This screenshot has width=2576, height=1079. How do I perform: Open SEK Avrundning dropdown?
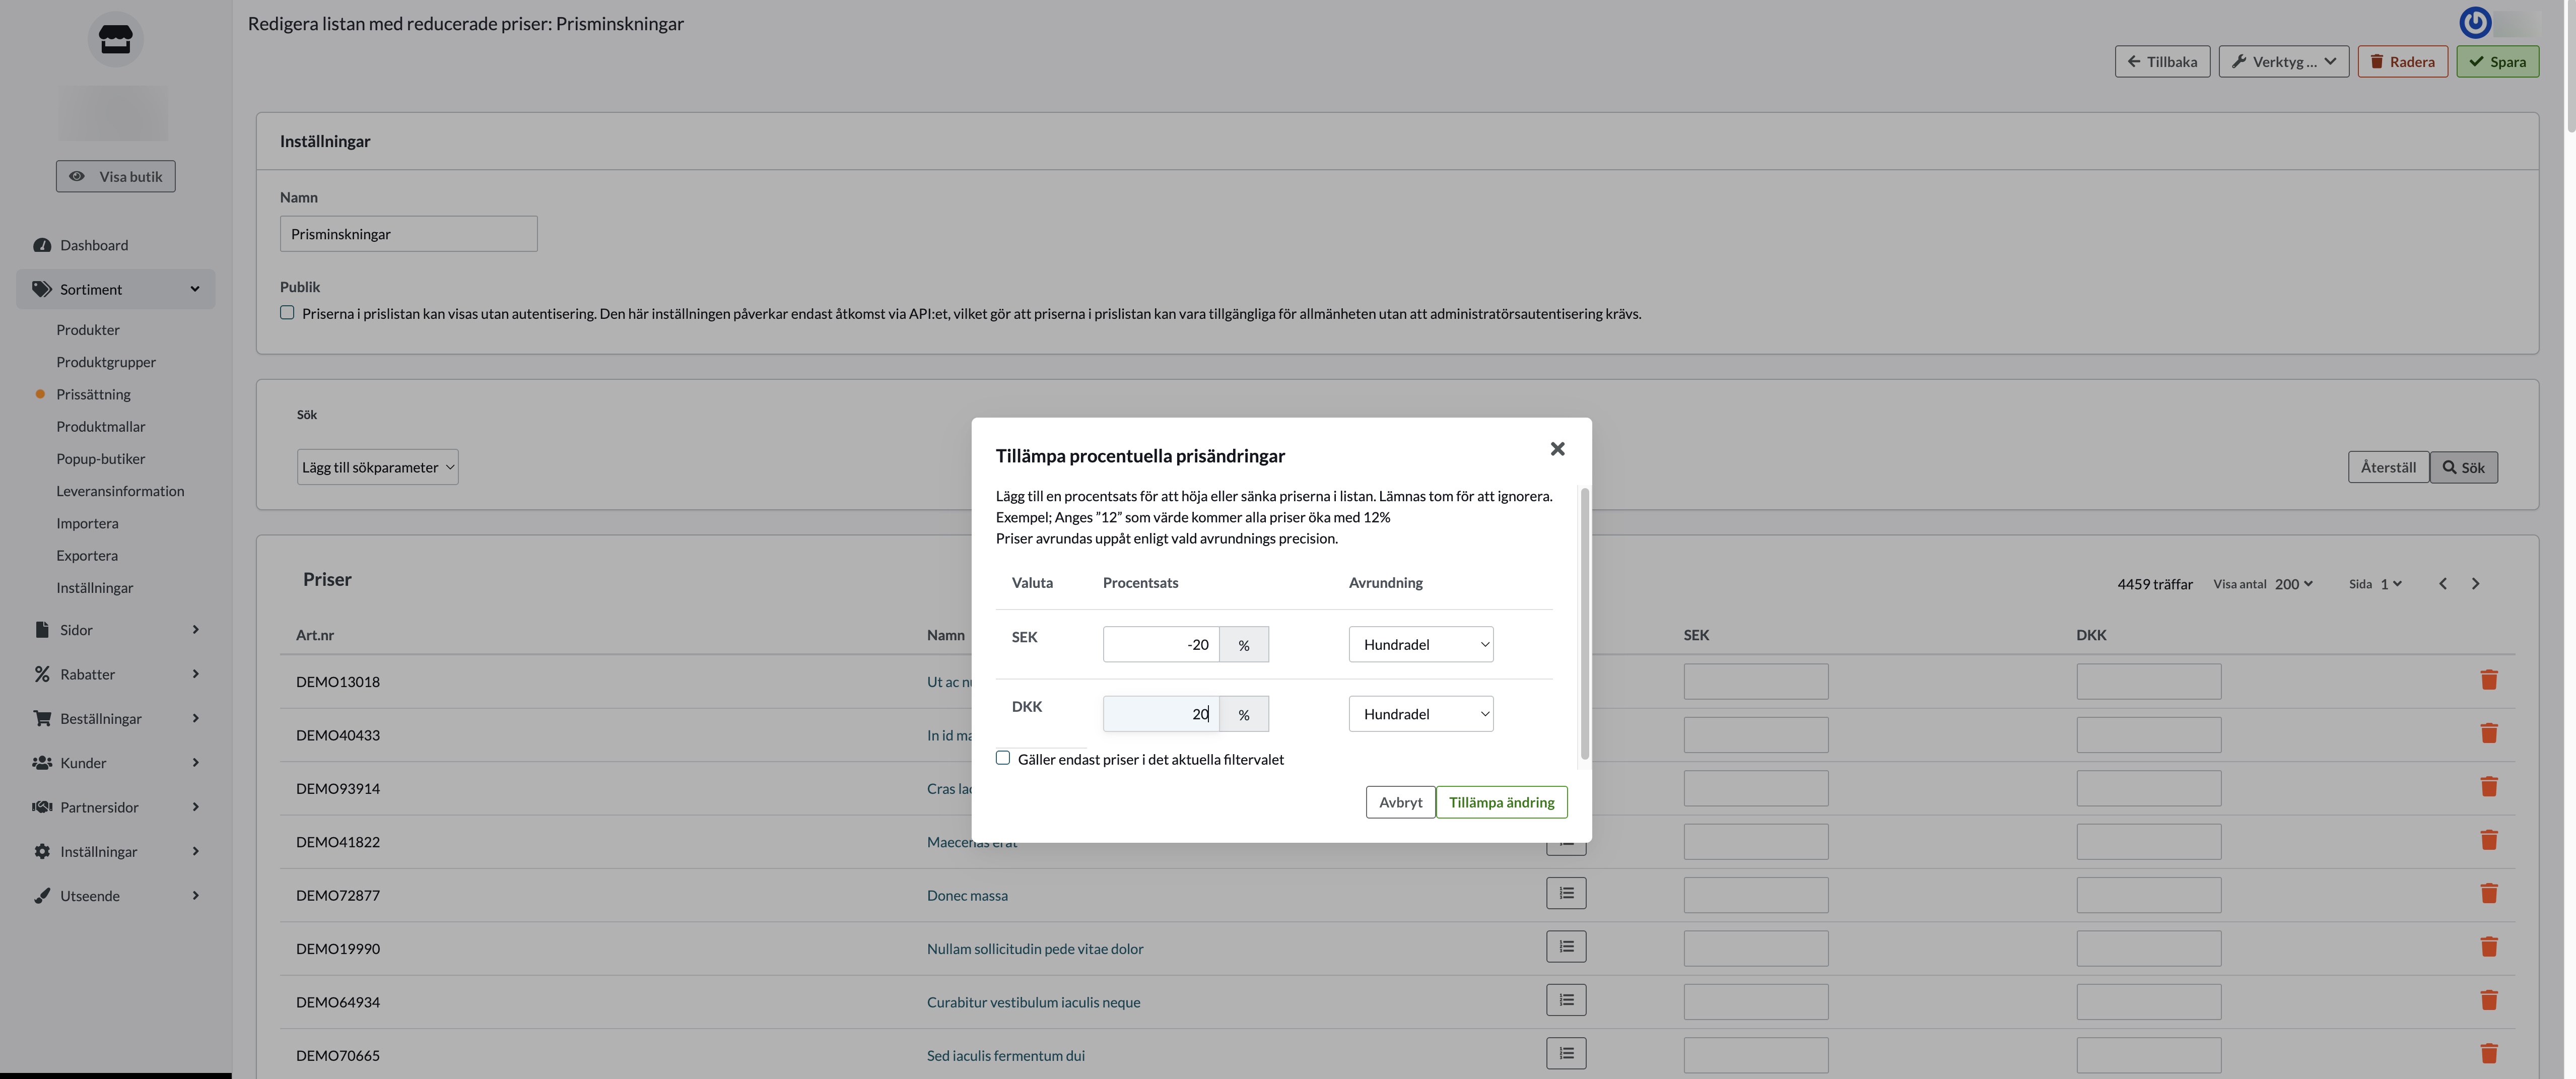pyautogui.click(x=1420, y=644)
